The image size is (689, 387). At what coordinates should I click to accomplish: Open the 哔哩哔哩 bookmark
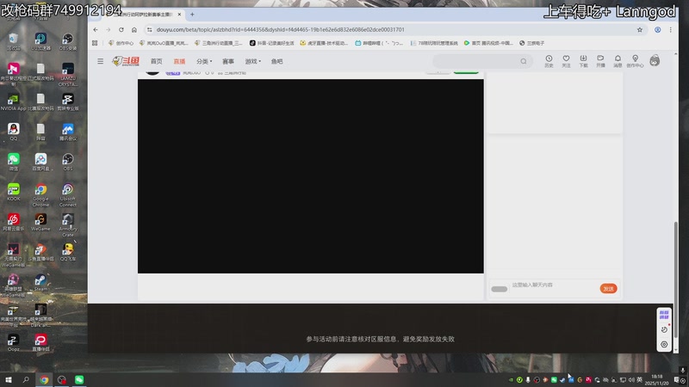379,43
